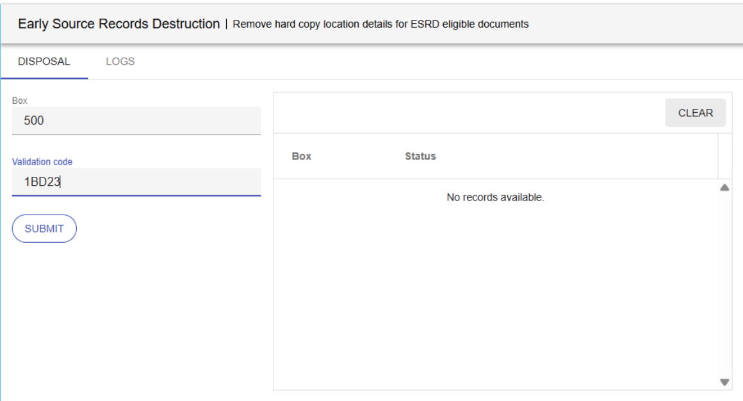The height and width of the screenshot is (401, 743).
Task: Click the grid toolbar left of CLEAR
Action: [468, 113]
